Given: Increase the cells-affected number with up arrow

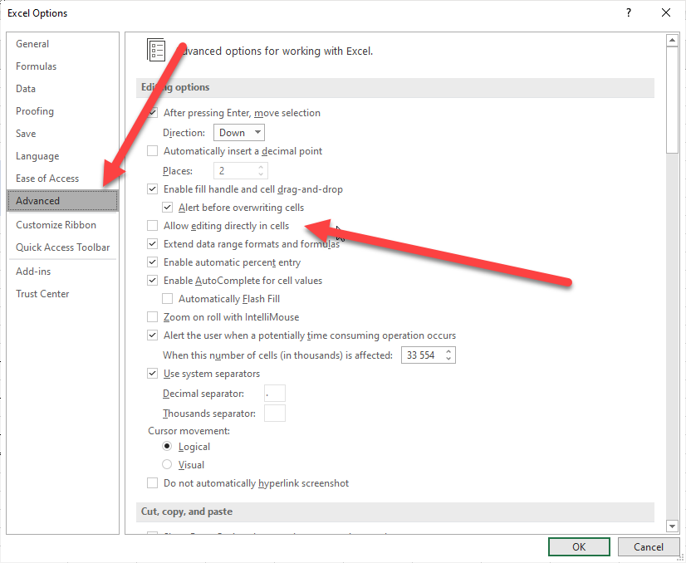Looking at the screenshot, I should 448,351.
